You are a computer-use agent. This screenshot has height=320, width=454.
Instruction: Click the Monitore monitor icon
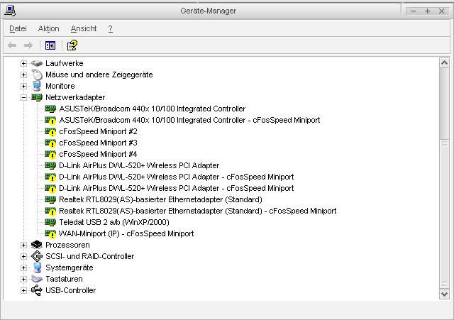click(x=37, y=86)
